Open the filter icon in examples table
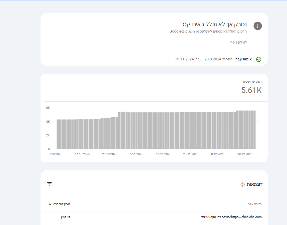The image size is (287, 225). click(49, 184)
